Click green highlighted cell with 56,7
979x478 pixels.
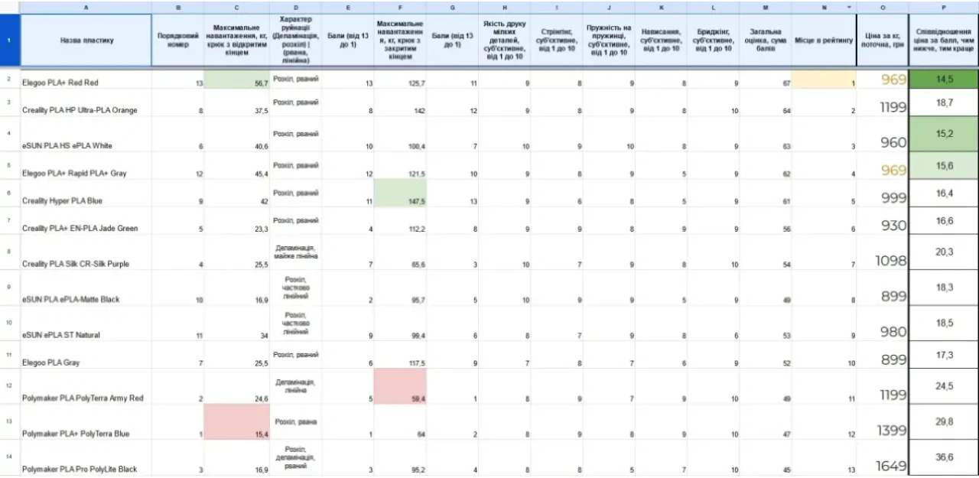tap(236, 80)
